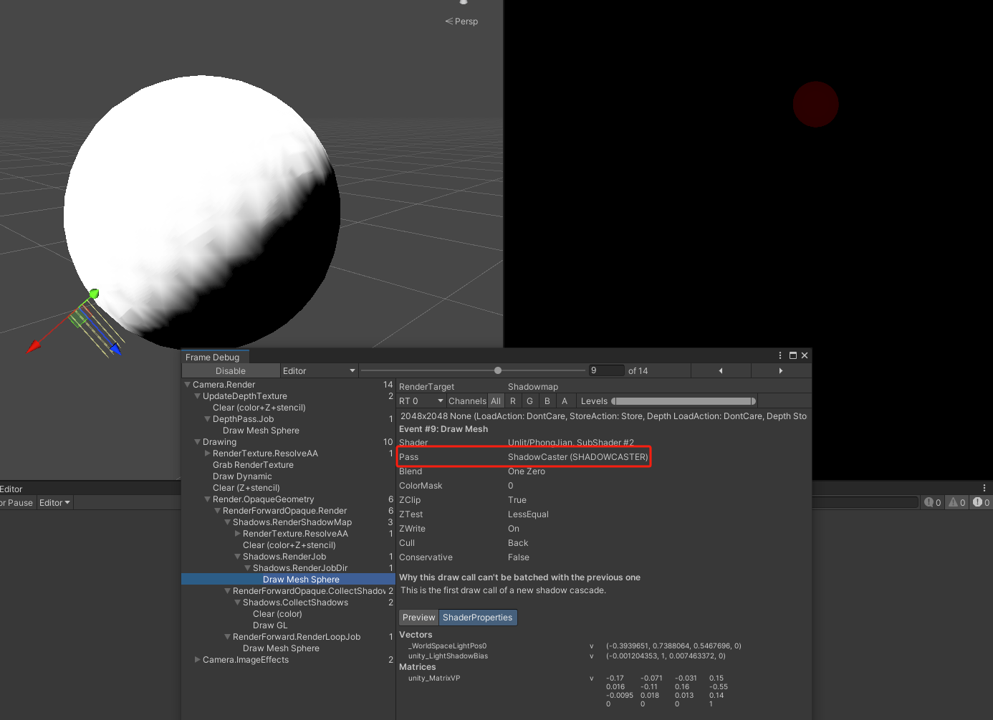Toggle Persp projection label in Scene view

461,21
